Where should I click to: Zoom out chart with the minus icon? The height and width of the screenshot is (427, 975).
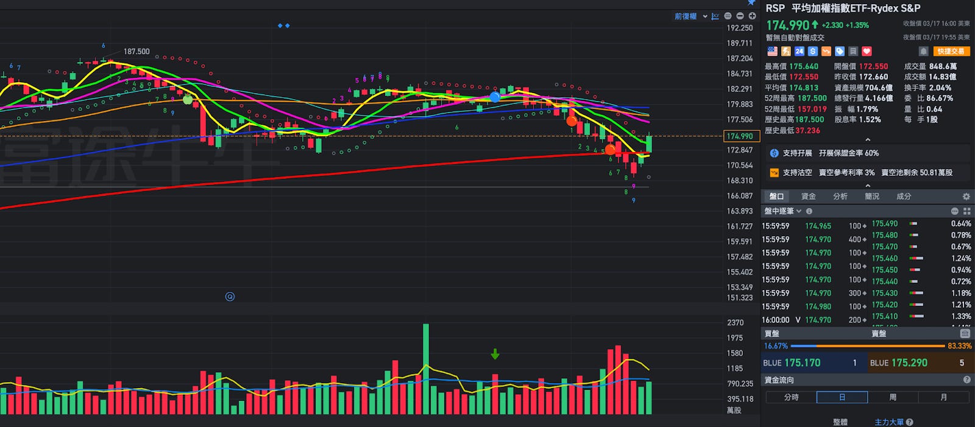point(740,16)
